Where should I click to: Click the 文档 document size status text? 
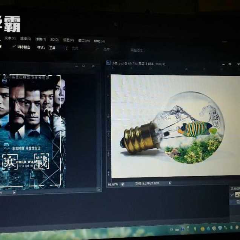[147, 183]
